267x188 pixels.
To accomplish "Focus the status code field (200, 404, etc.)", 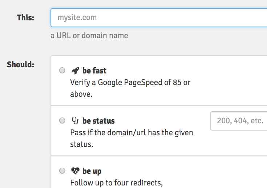I will [x=239, y=121].
